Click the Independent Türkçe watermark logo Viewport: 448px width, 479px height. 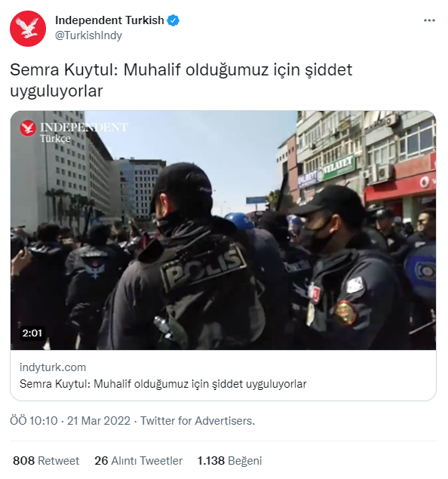tap(74, 132)
